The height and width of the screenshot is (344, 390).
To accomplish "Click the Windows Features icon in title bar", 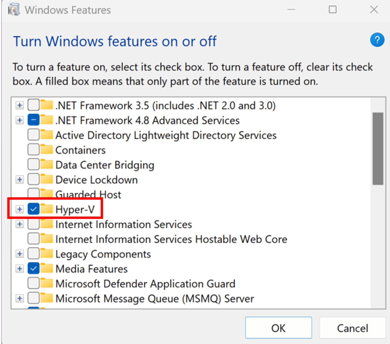I will [x=13, y=9].
